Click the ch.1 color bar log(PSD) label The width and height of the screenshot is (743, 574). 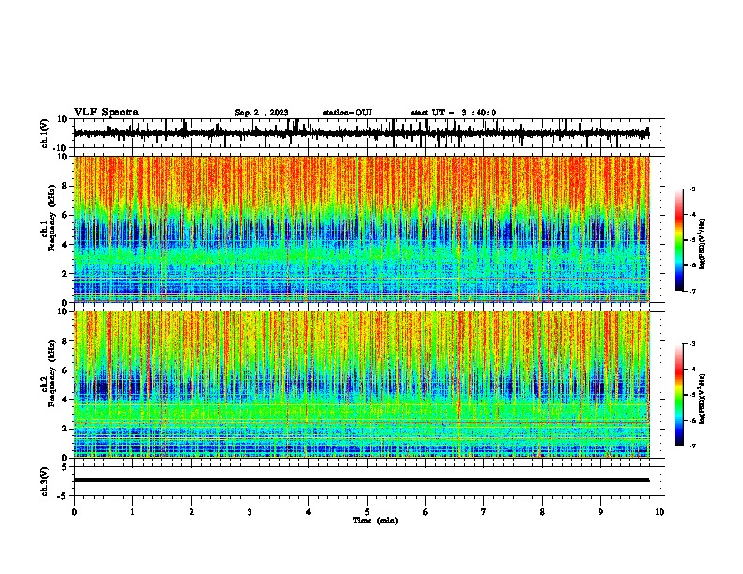[x=702, y=245]
